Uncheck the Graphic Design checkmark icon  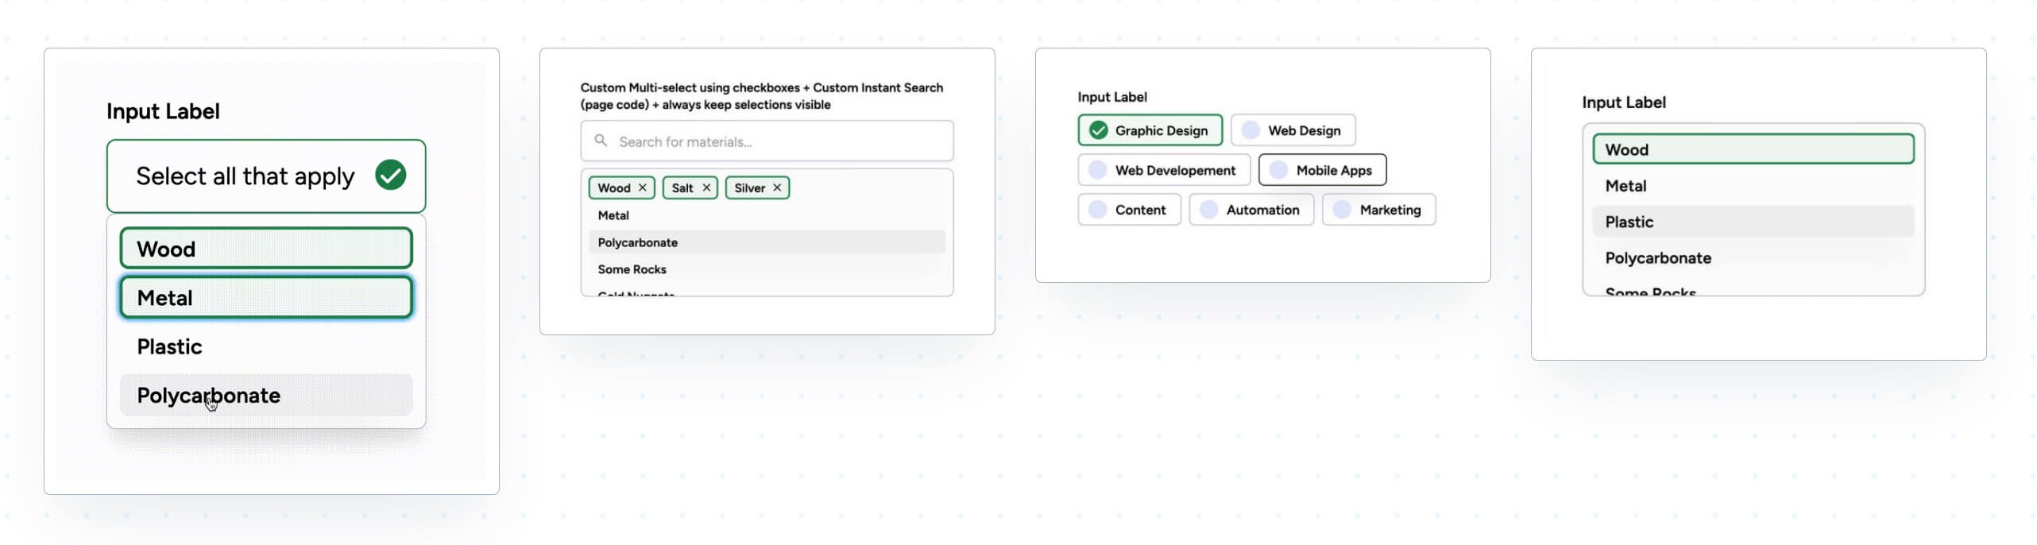coord(1098,130)
